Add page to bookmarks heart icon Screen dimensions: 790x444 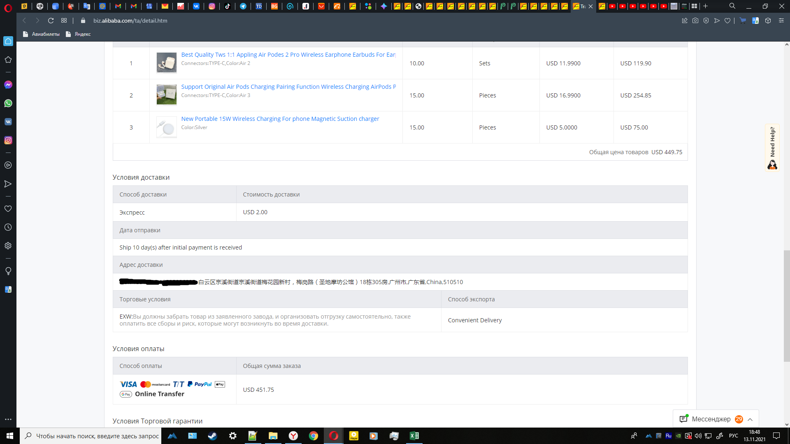[727, 21]
